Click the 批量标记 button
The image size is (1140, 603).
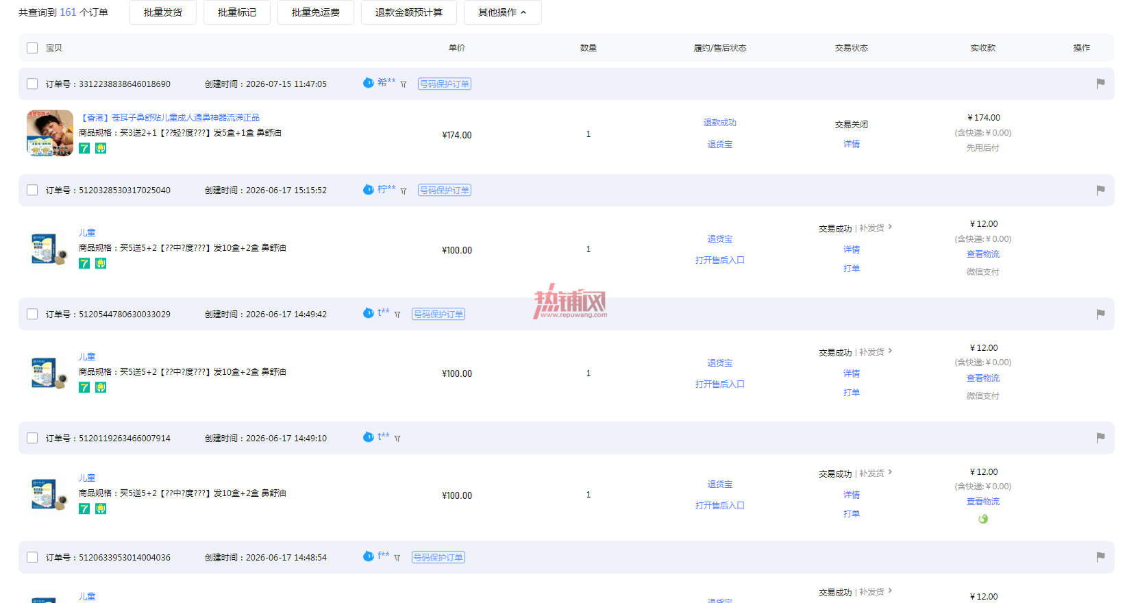237,12
